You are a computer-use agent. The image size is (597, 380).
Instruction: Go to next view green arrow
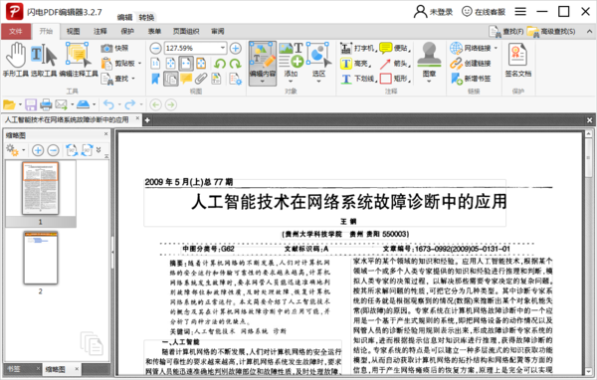(170, 104)
